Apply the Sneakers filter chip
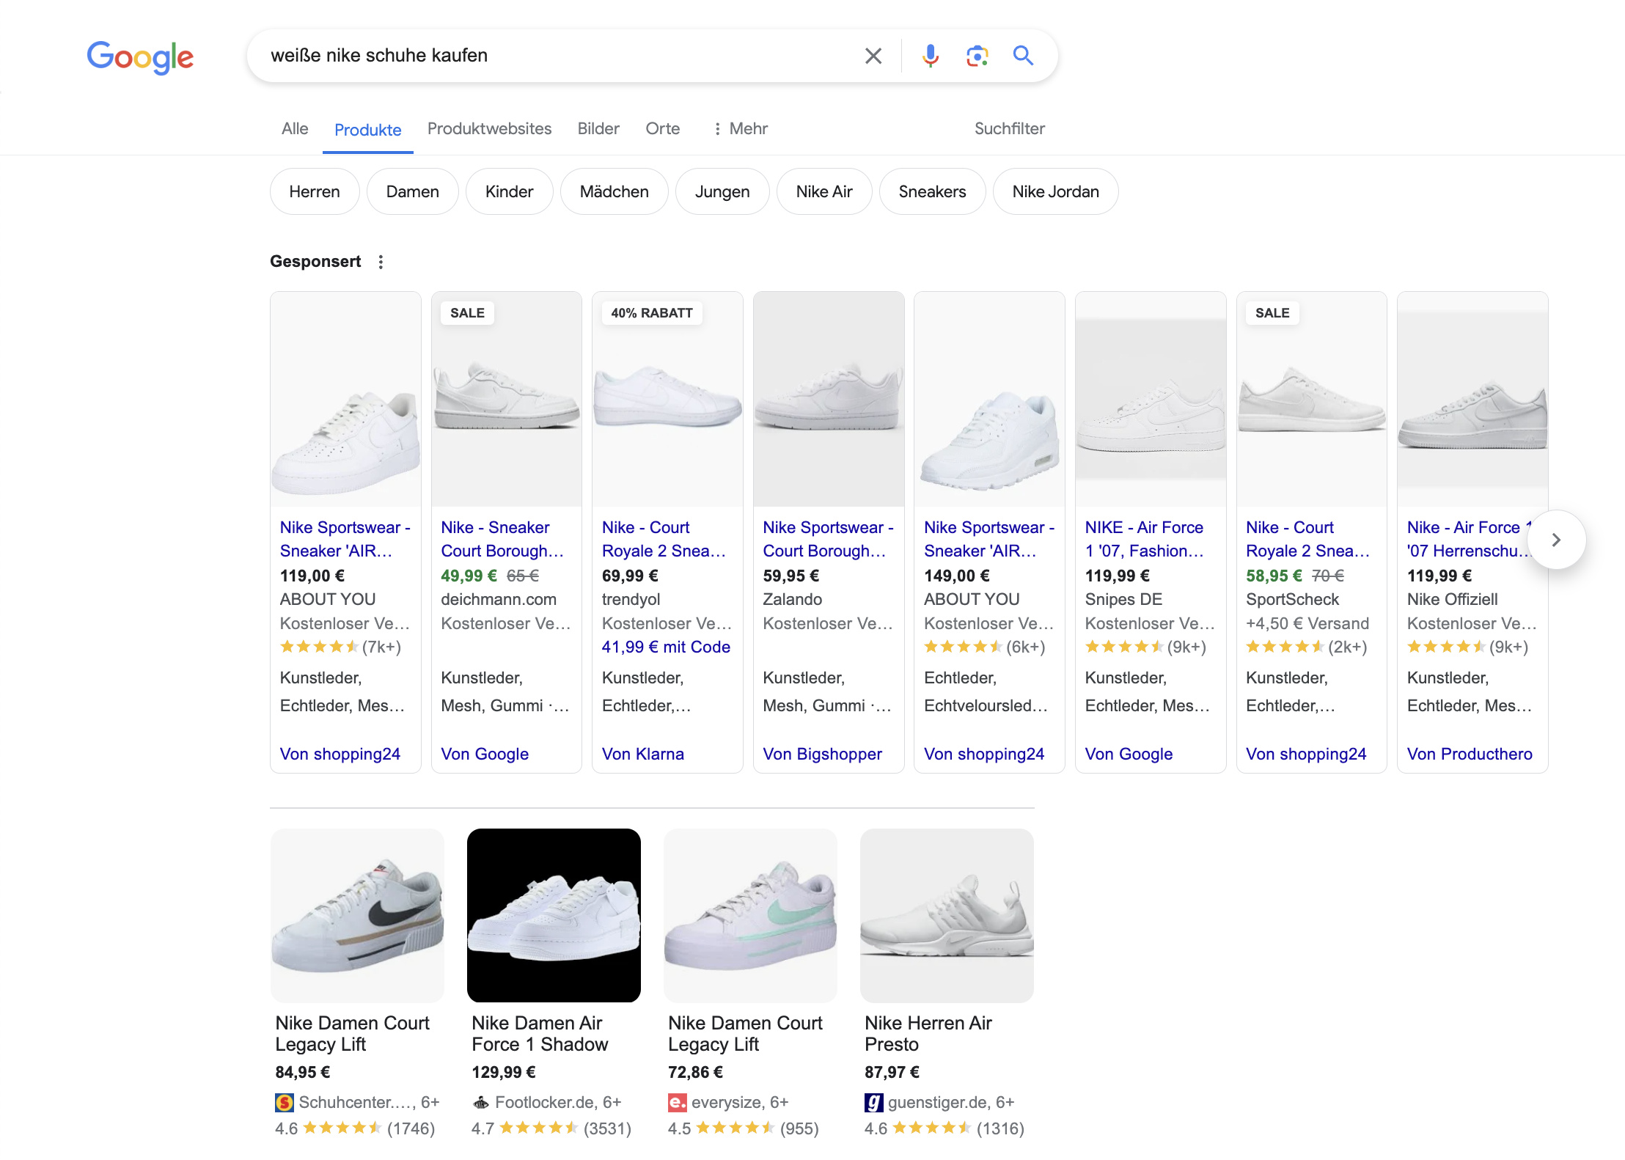Viewport: 1625px width, 1160px height. [x=932, y=191]
